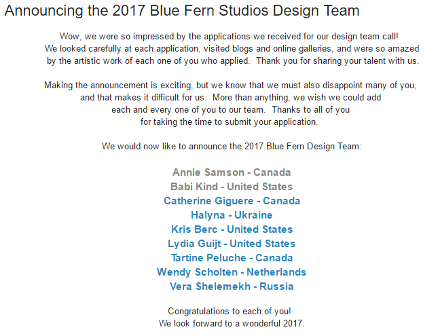The height and width of the screenshot is (336, 440).
Task: Open Halyna - Ukraine link
Action: pyautogui.click(x=232, y=215)
